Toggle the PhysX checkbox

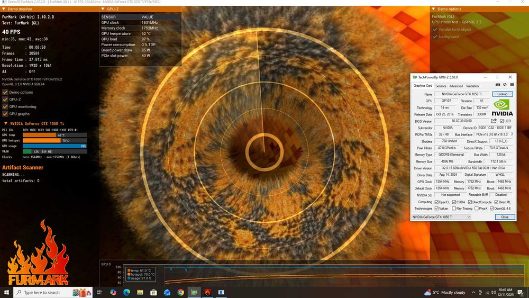[x=477, y=209]
